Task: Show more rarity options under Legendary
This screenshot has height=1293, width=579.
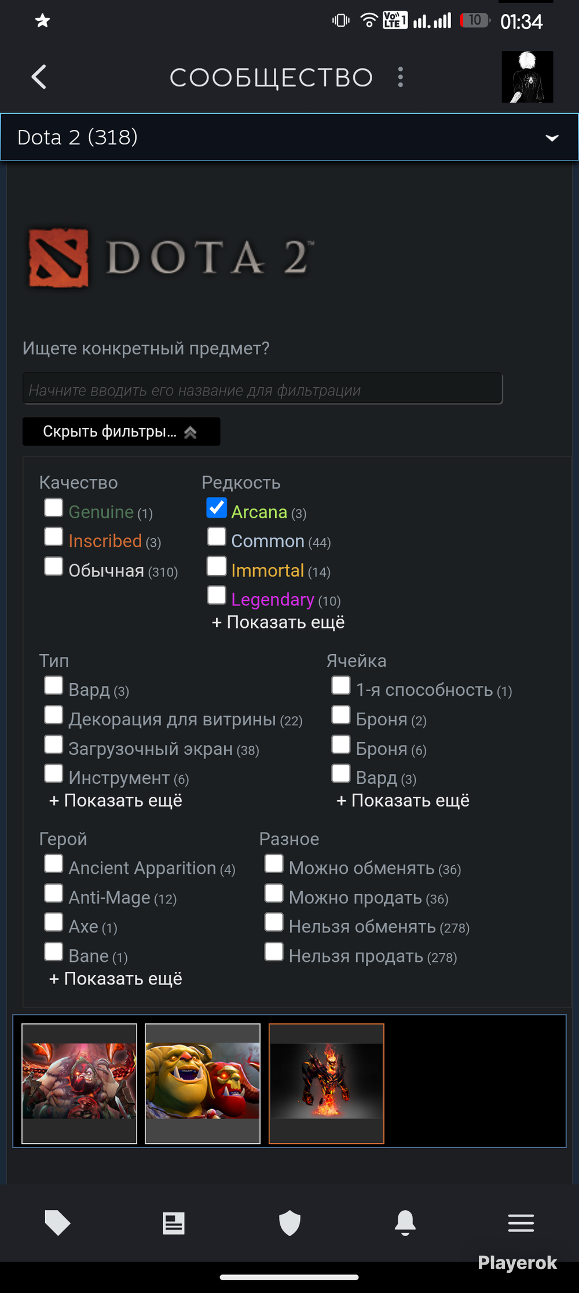Action: click(x=278, y=622)
